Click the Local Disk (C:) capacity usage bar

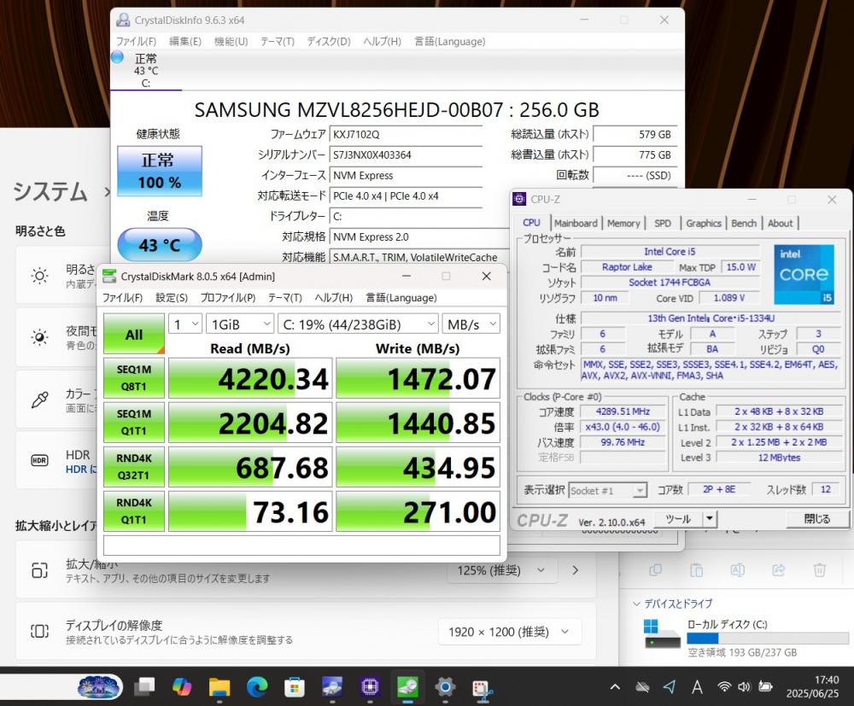coord(768,638)
